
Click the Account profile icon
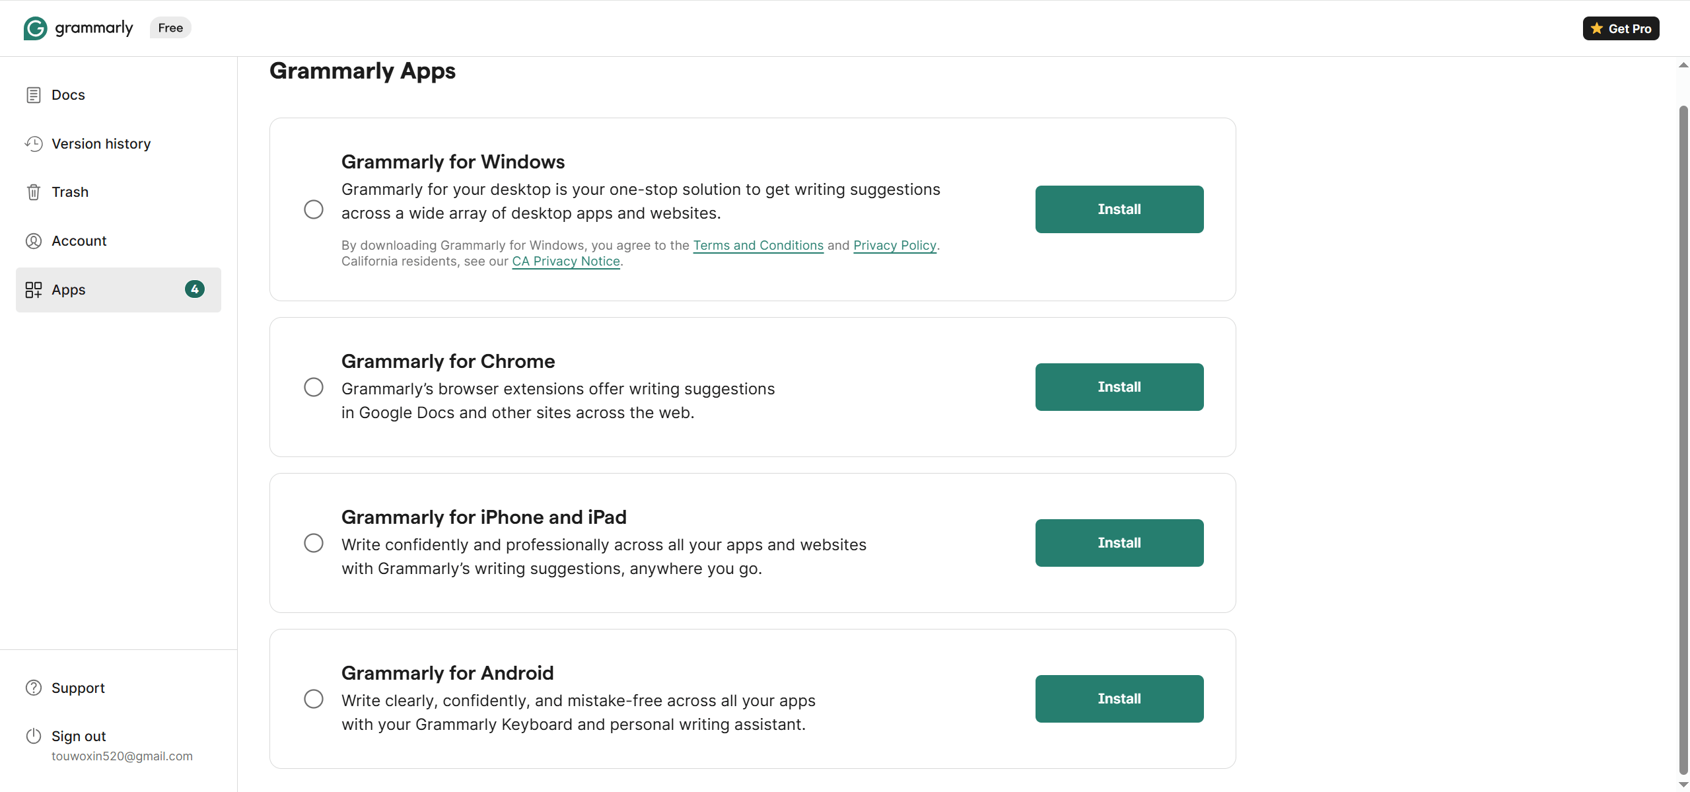[x=34, y=241]
